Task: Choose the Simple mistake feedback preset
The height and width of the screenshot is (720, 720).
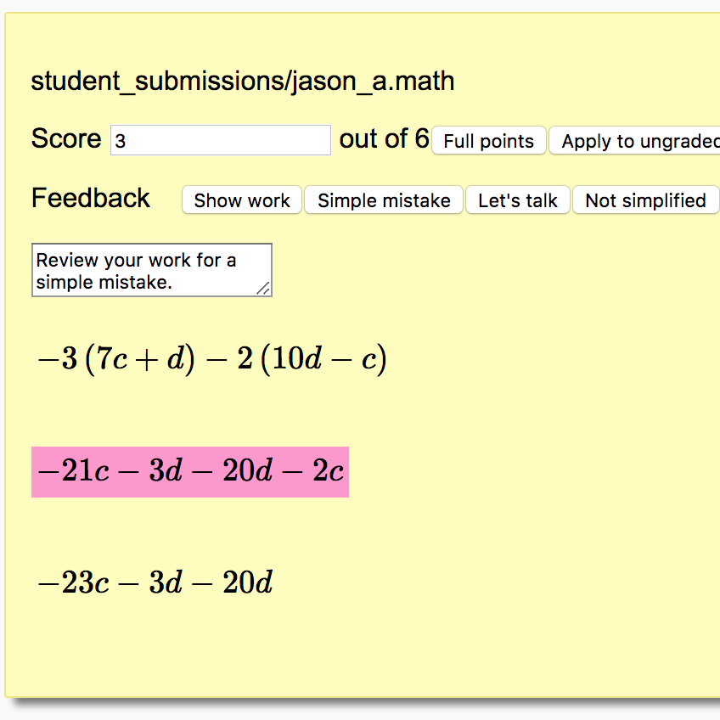Action: coord(384,200)
